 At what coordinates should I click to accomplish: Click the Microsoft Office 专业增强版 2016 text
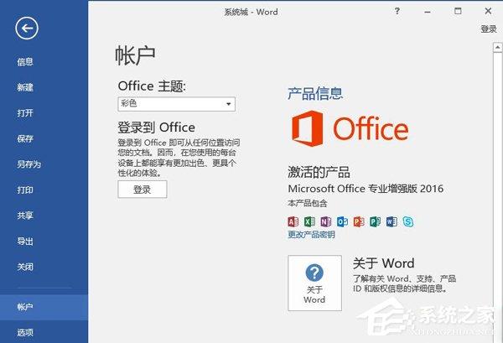366,189
